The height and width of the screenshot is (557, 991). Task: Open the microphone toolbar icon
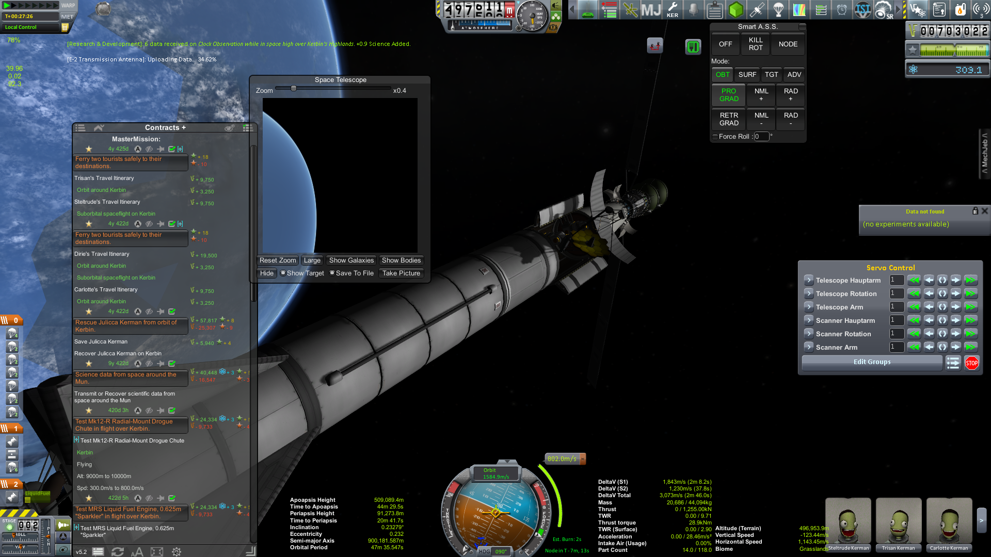[x=693, y=9]
